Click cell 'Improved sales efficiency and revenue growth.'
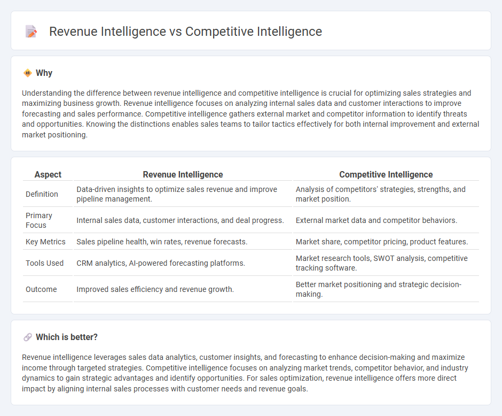Image resolution: width=502 pixels, height=416 pixels. point(183,289)
